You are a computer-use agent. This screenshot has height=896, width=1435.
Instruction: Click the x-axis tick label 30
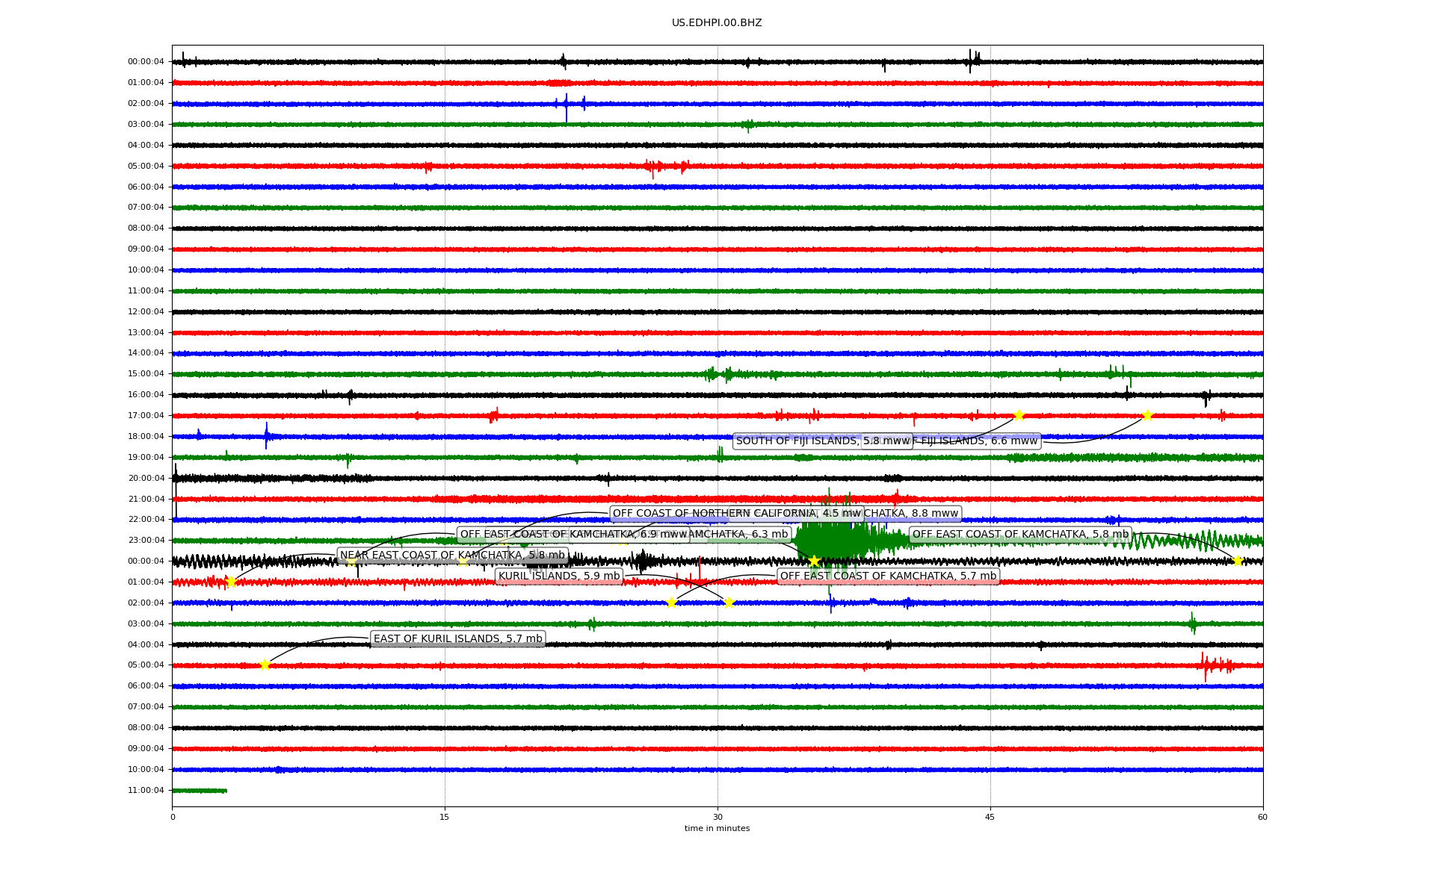(x=717, y=818)
